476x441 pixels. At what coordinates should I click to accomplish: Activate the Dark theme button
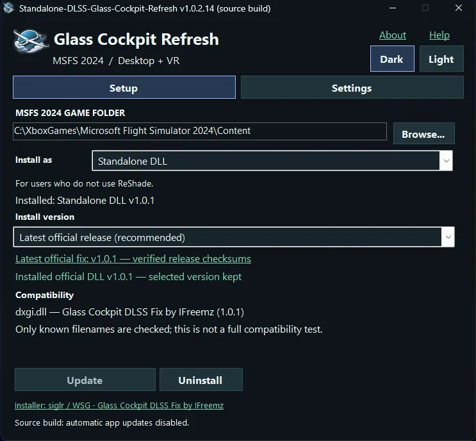pyautogui.click(x=392, y=59)
